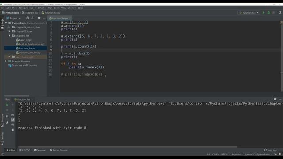The width and height of the screenshot is (283, 159).
Task: Start the Debug session from the top toolbar
Action: coord(268,13)
